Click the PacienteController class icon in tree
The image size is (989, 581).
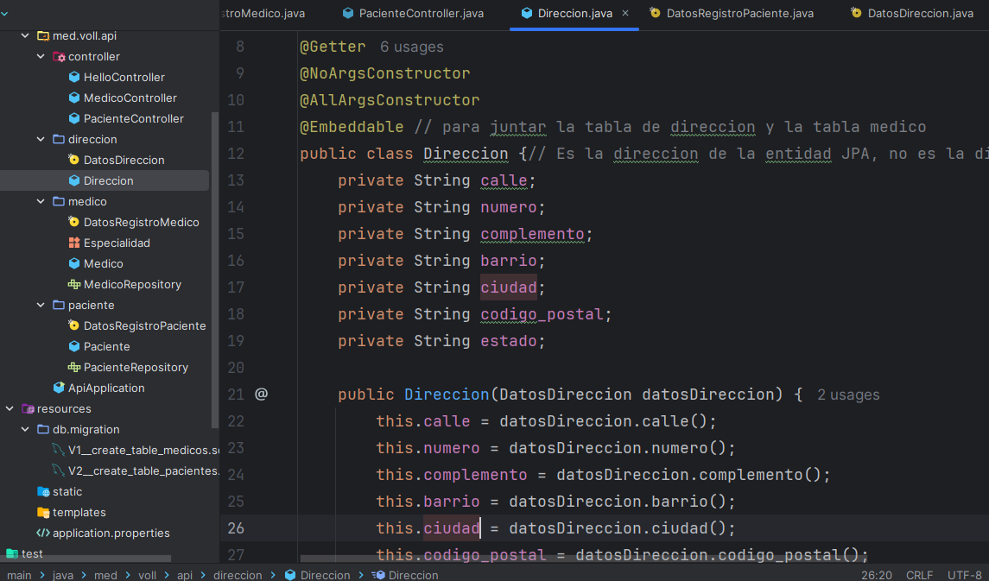(73, 118)
